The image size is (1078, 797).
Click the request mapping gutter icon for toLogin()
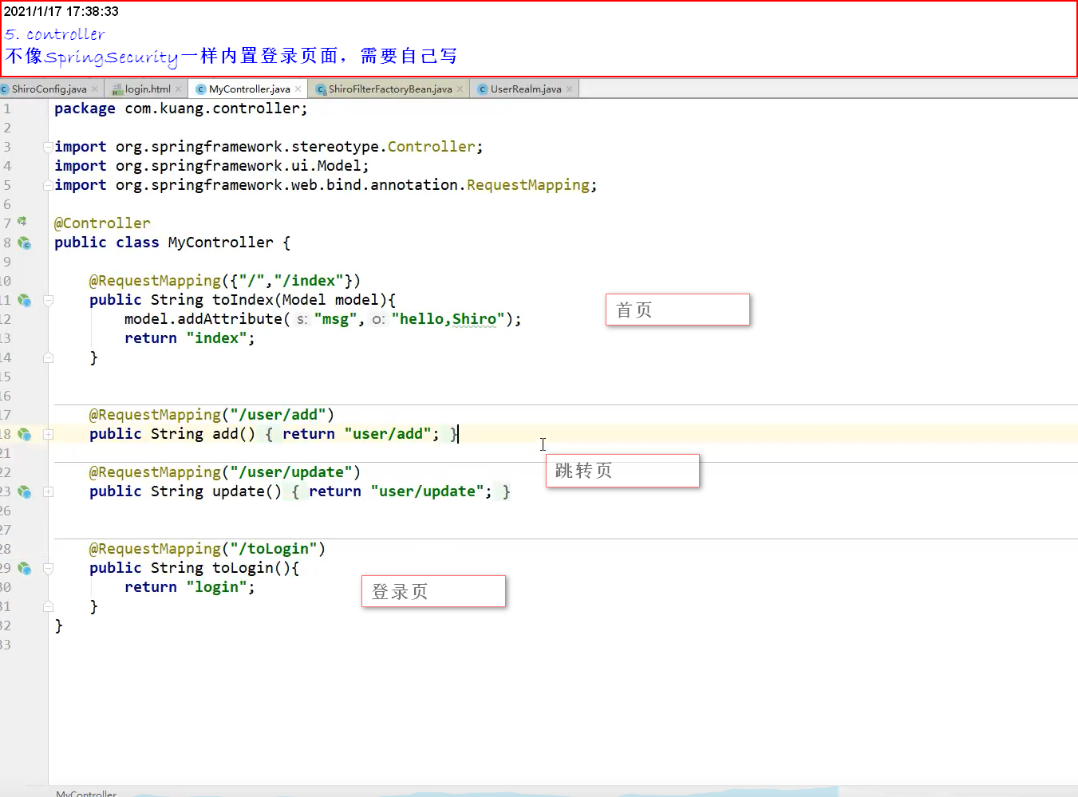25,569
